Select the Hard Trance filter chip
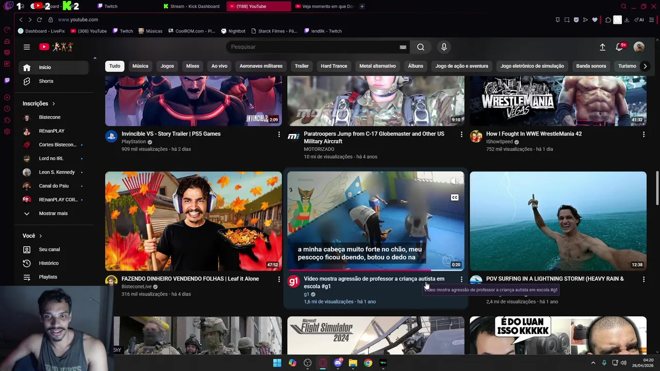 334,66
